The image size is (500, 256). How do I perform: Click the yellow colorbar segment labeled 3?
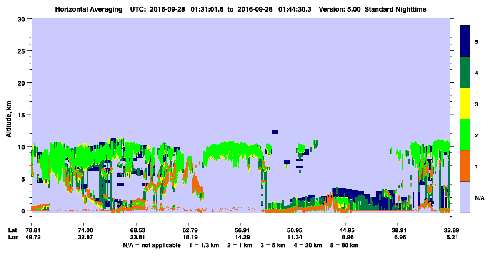click(x=465, y=104)
